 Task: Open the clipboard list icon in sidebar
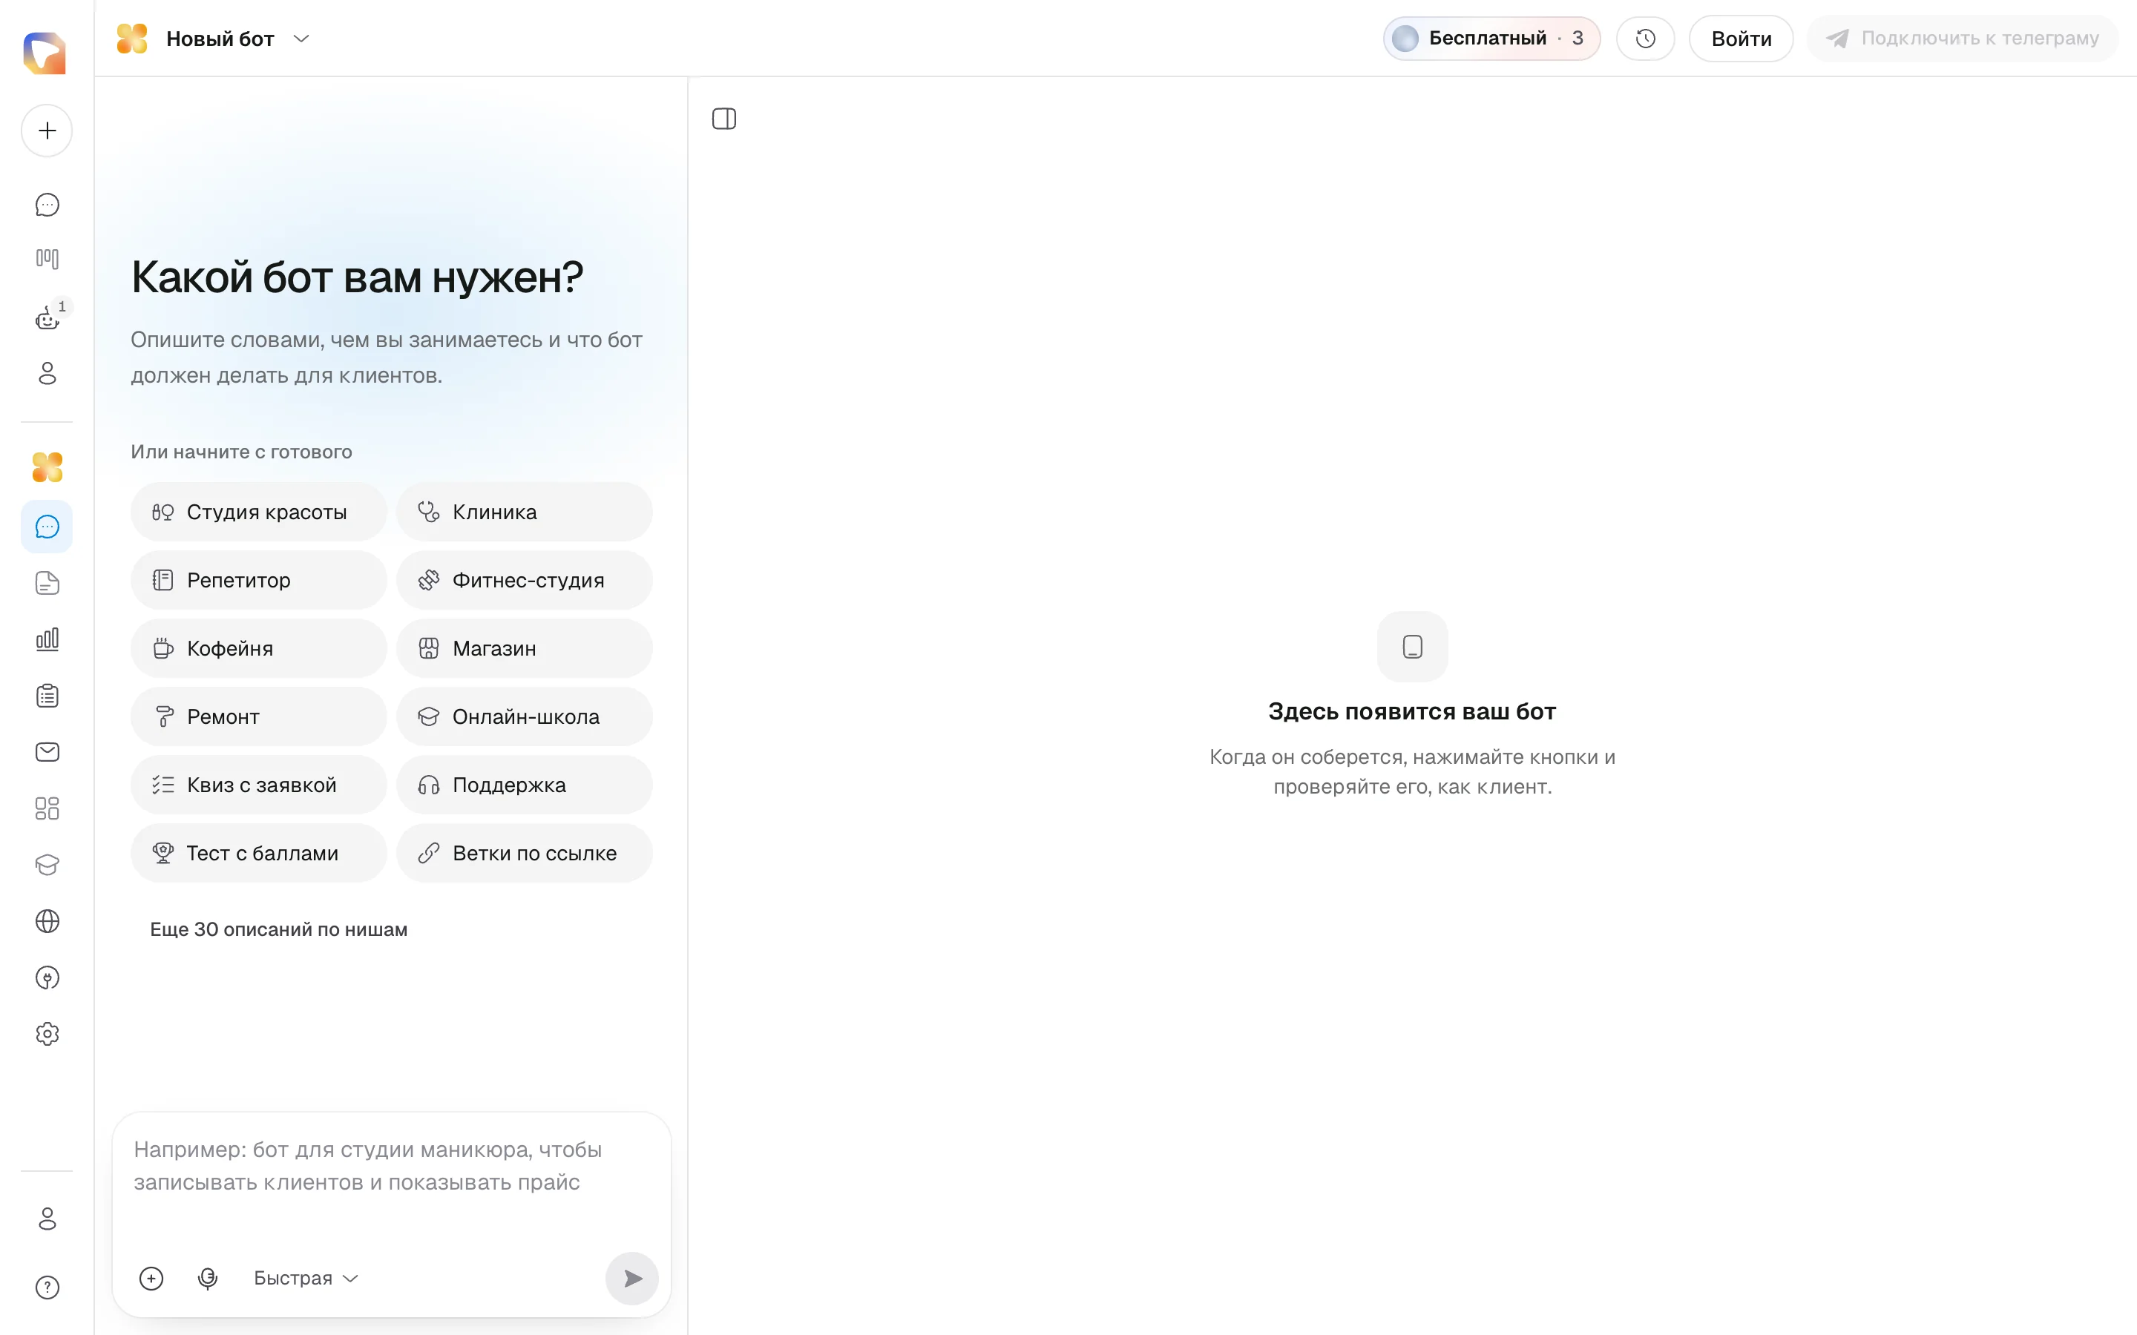point(47,696)
